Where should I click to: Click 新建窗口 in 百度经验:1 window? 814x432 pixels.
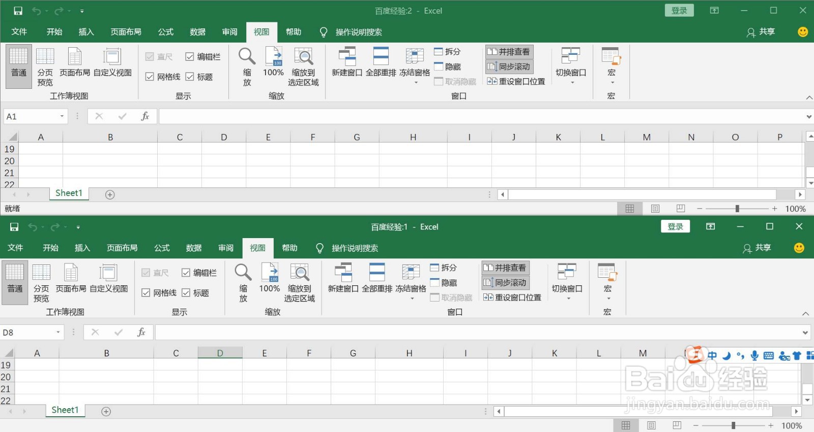point(343,279)
